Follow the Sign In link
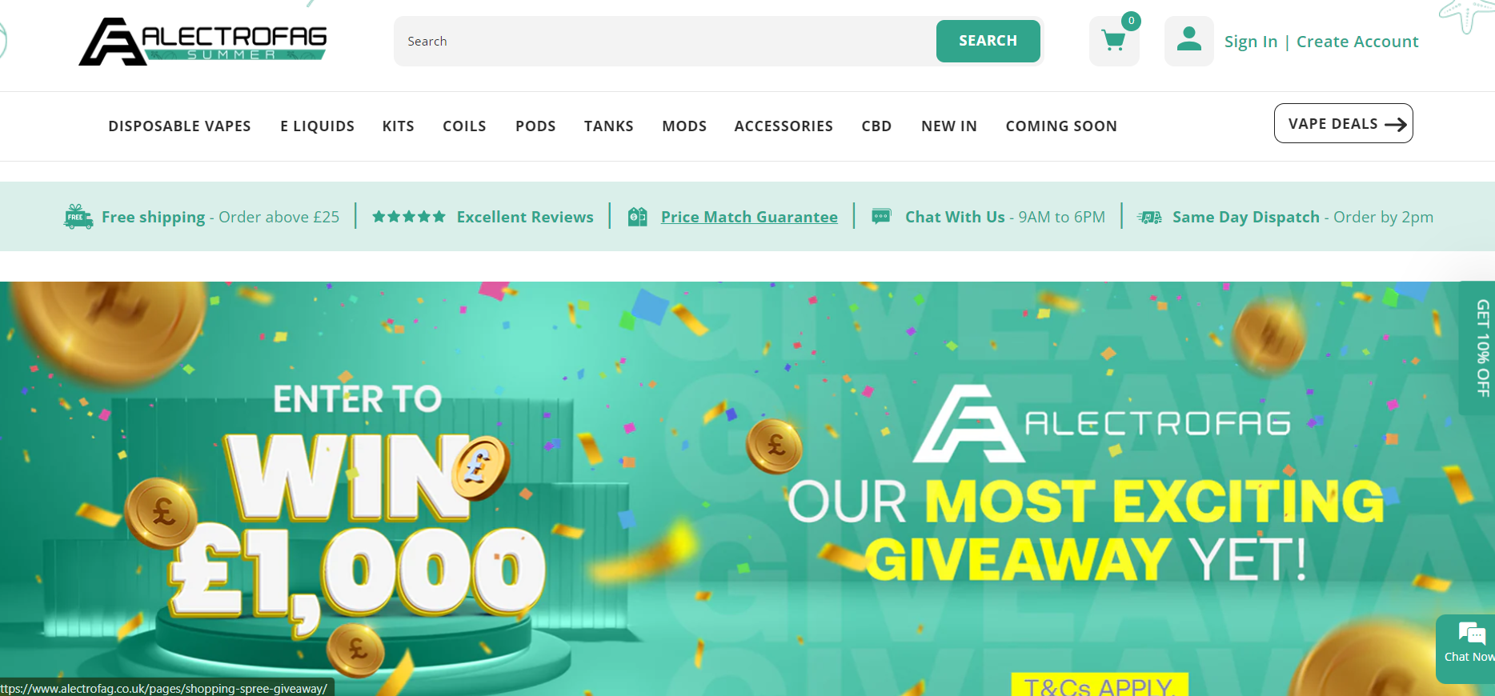Viewport: 1495px width, 696px height. [1250, 42]
